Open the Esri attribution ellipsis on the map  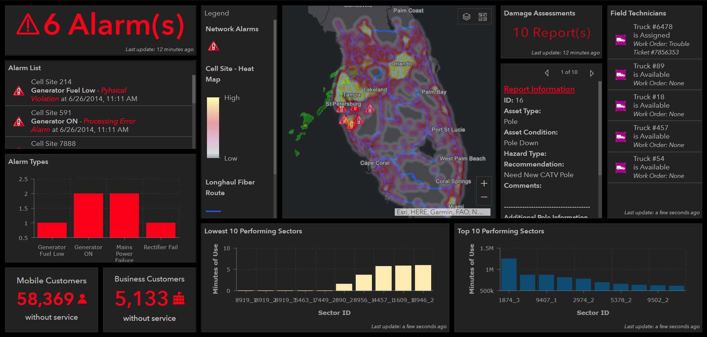tap(485, 212)
